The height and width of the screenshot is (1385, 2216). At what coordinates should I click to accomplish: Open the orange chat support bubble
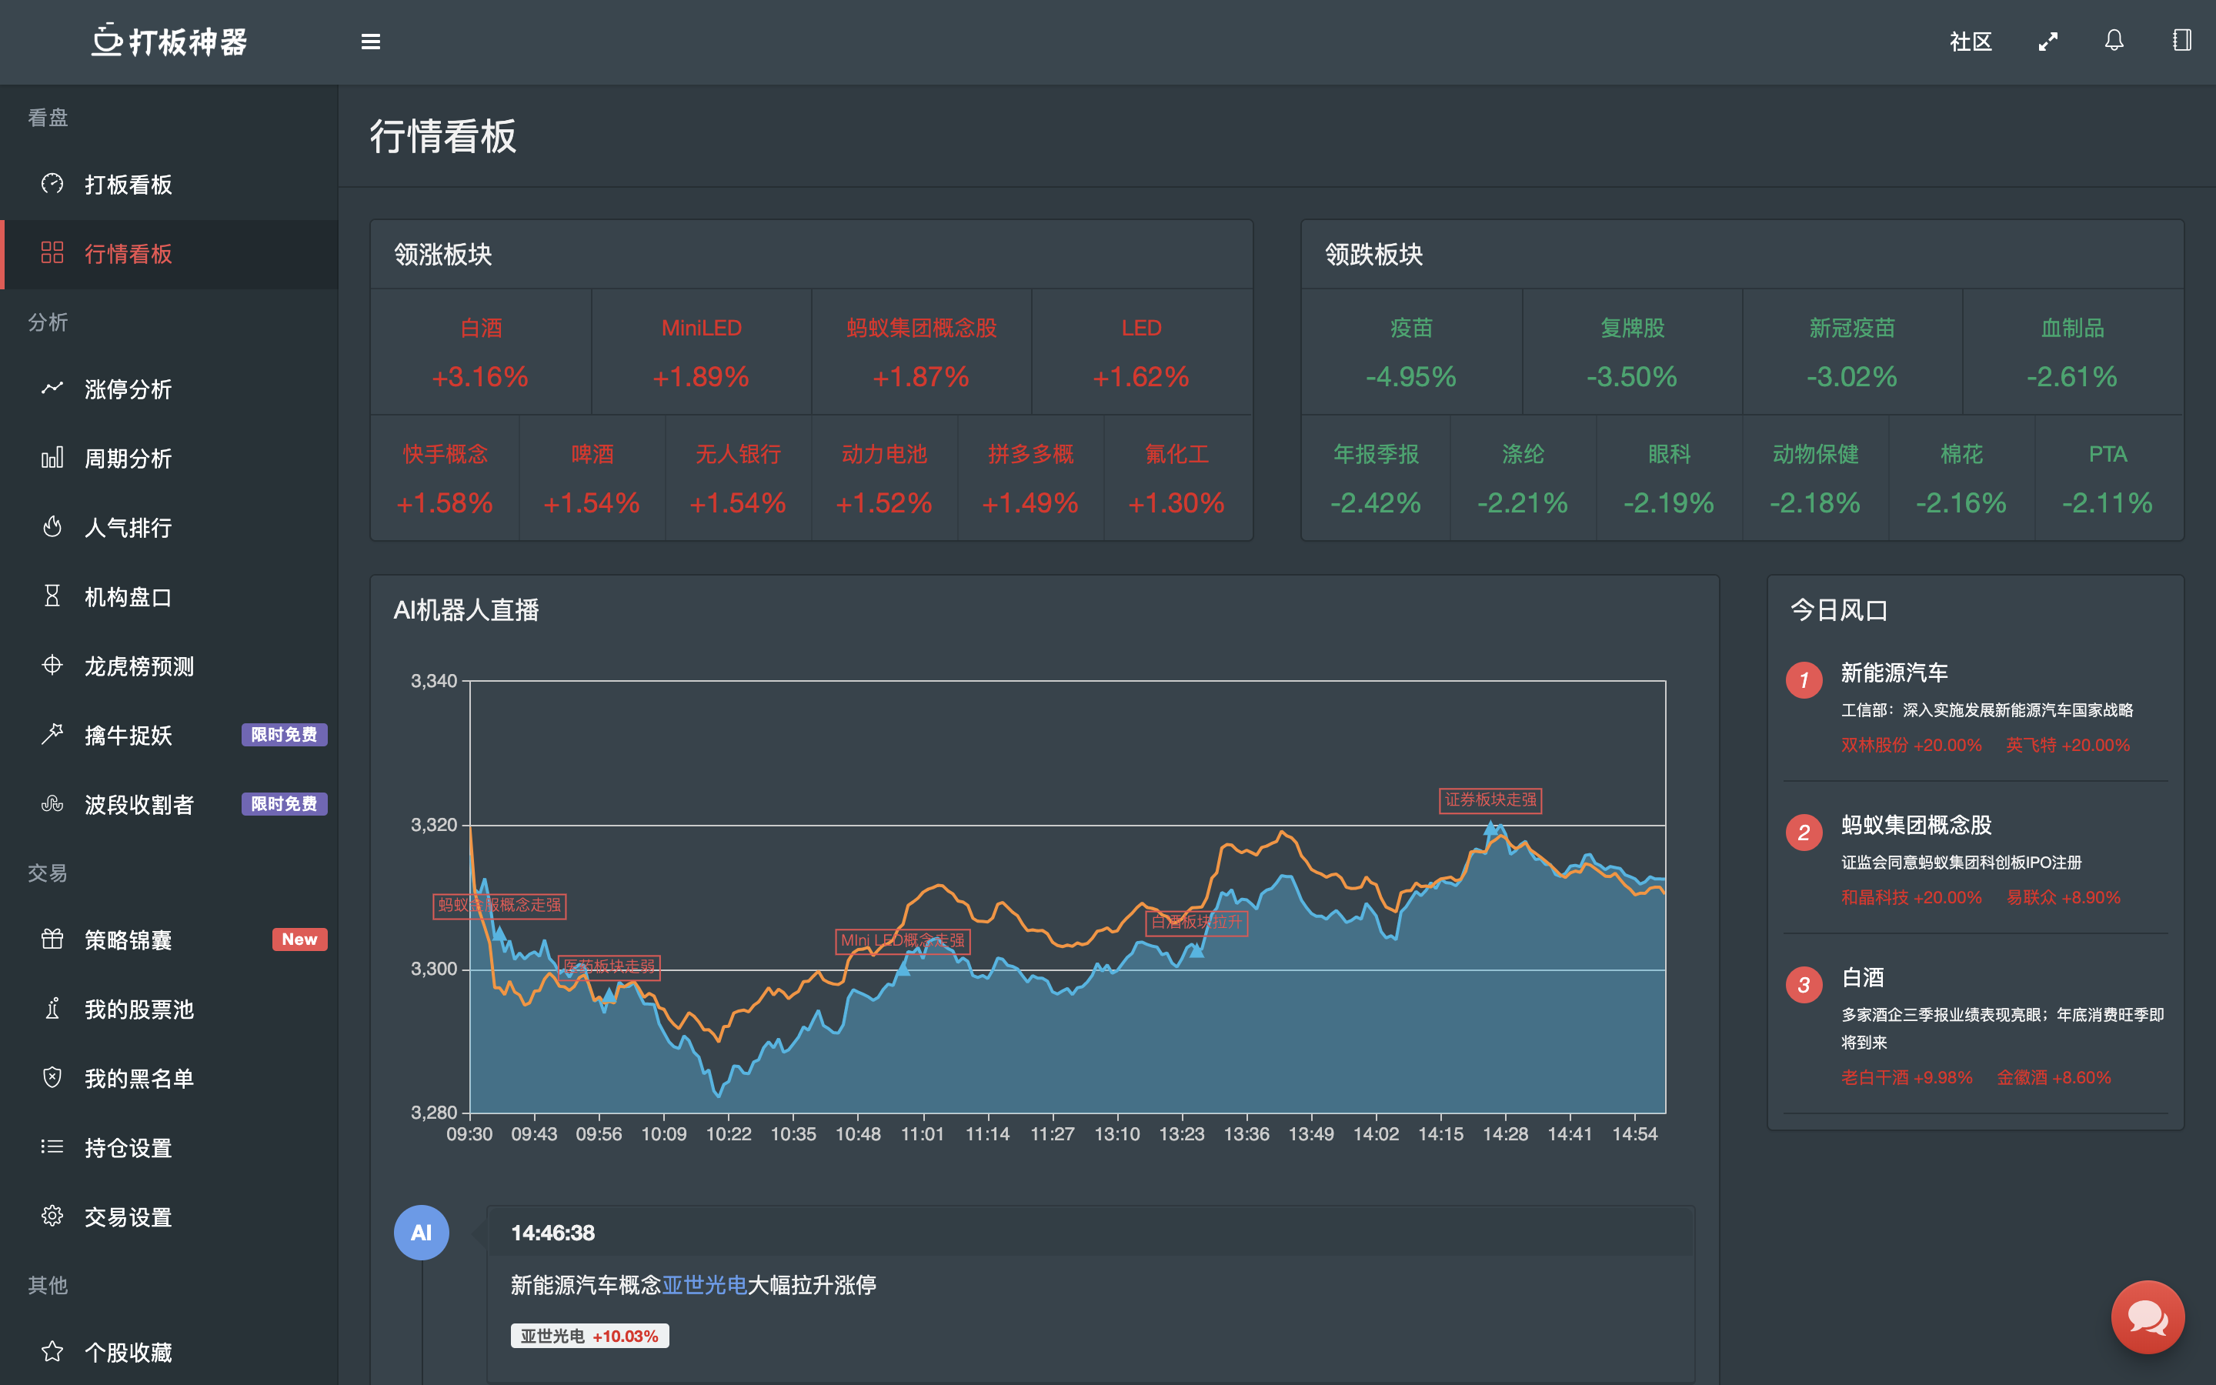2147,1317
